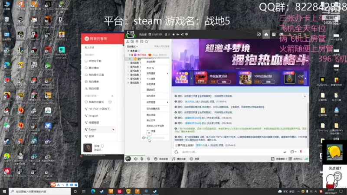This screenshot has height=195, width=347.
Task: Click the signal strength bars icon
Action: click(306, 159)
